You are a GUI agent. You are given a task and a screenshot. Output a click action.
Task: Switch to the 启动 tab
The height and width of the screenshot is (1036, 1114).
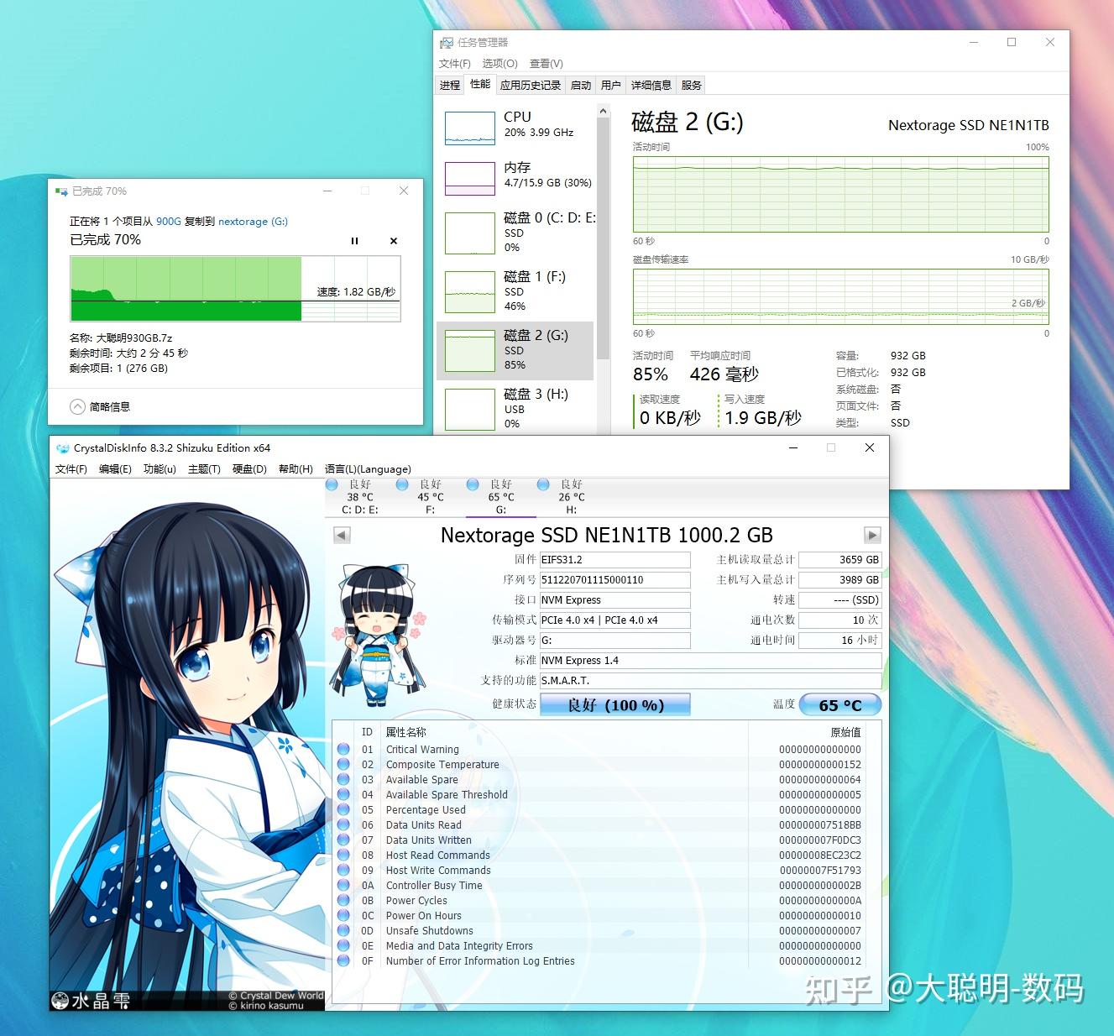click(580, 84)
